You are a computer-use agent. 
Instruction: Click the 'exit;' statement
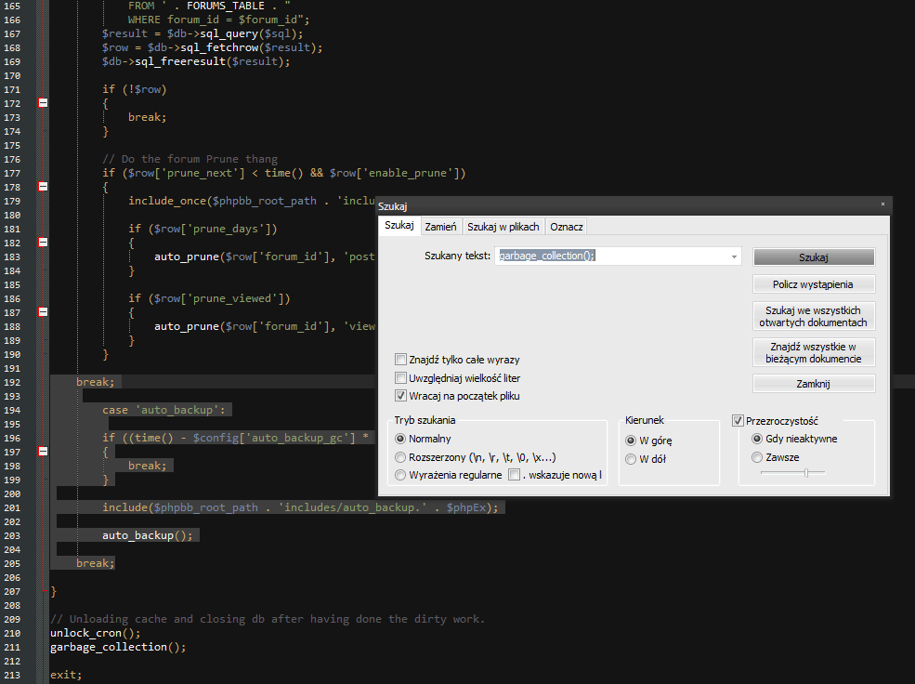pos(66,676)
